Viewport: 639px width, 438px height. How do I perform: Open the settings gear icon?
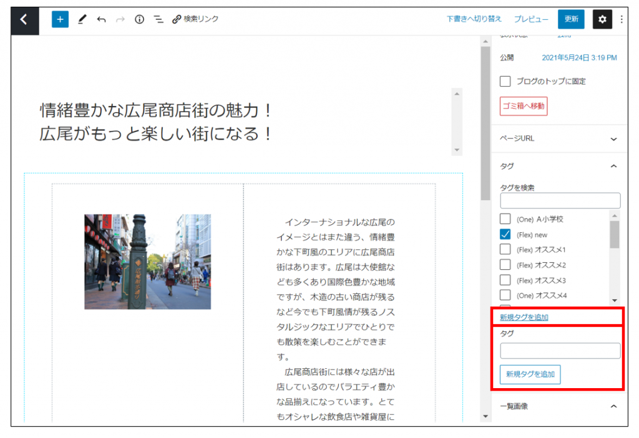[602, 19]
